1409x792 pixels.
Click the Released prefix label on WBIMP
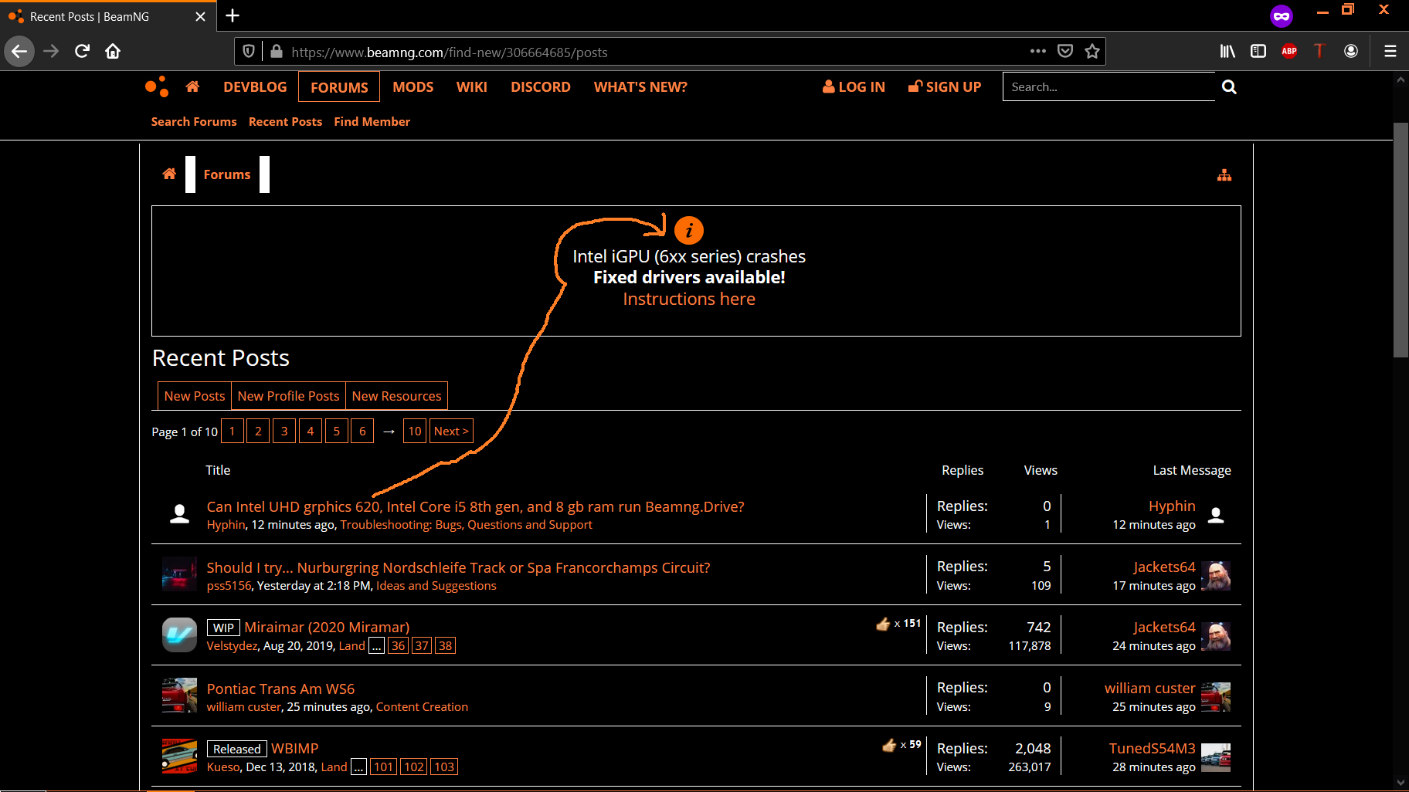coord(237,749)
